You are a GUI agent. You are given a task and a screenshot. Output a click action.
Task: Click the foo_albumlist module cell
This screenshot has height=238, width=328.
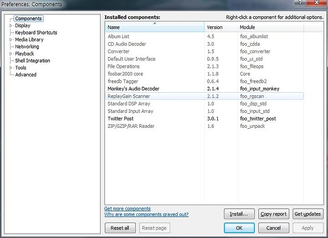pyautogui.click(x=254, y=36)
